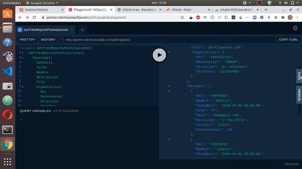
Task: Go forward in Chrome browser
Action: (27, 17)
